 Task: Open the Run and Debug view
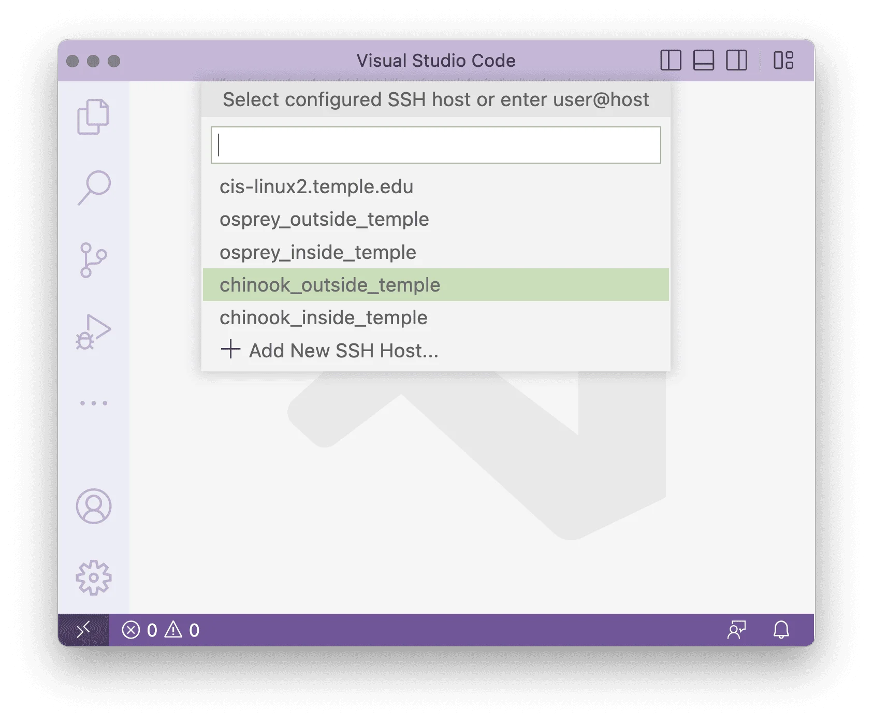pos(93,332)
